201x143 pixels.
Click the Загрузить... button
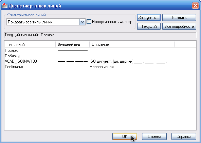[149, 18]
